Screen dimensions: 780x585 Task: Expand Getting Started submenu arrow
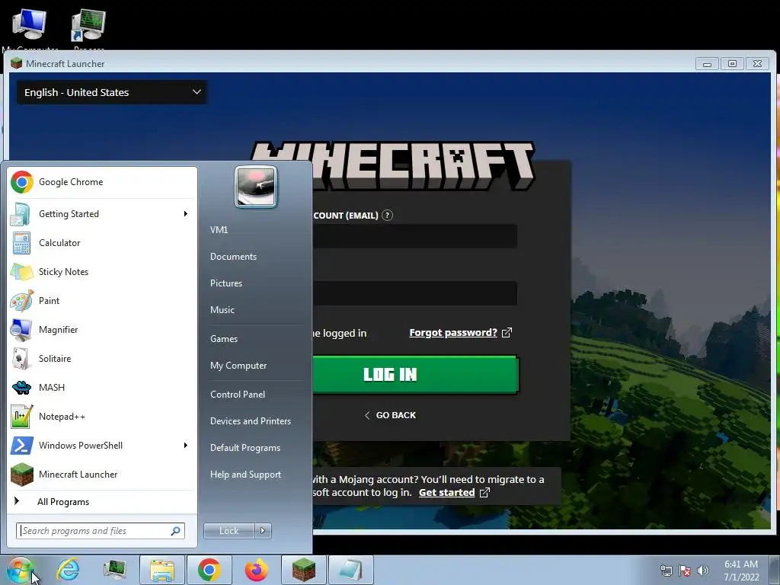[186, 214]
